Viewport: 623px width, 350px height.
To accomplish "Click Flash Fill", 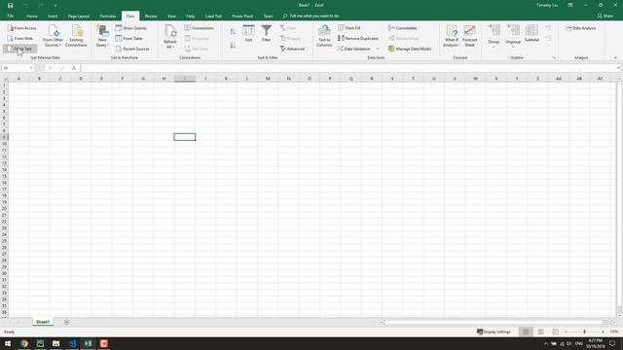I will coord(349,28).
